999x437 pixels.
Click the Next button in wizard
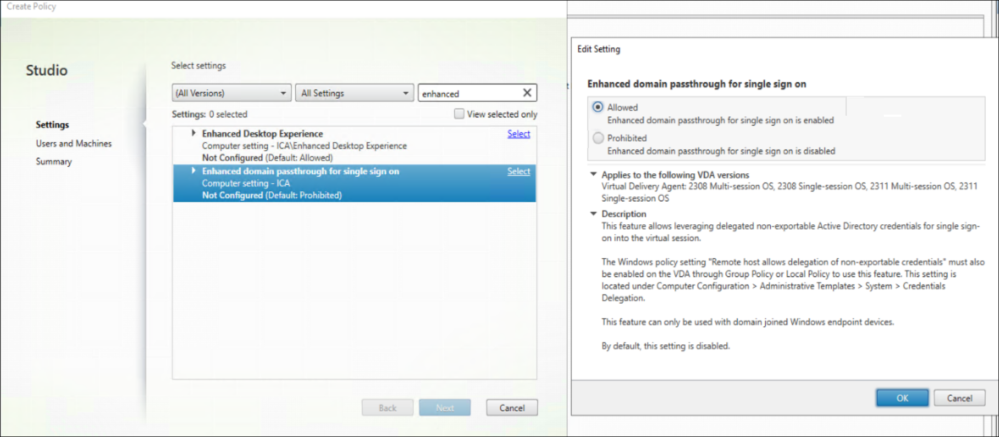pos(444,407)
